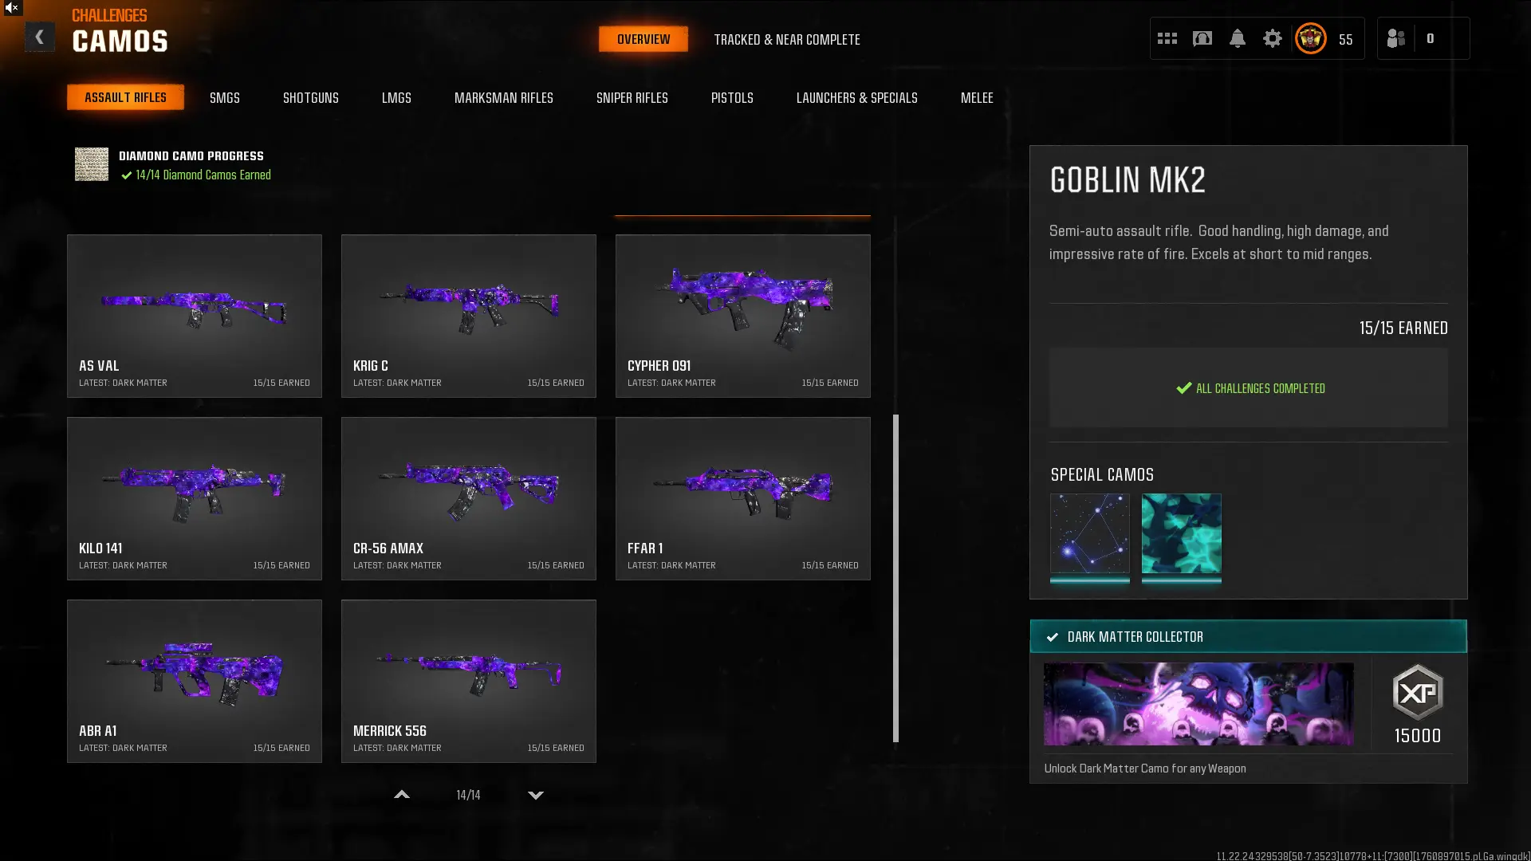The height and width of the screenshot is (861, 1531).
Task: Open Tracked & Near Complete view
Action: (786, 39)
